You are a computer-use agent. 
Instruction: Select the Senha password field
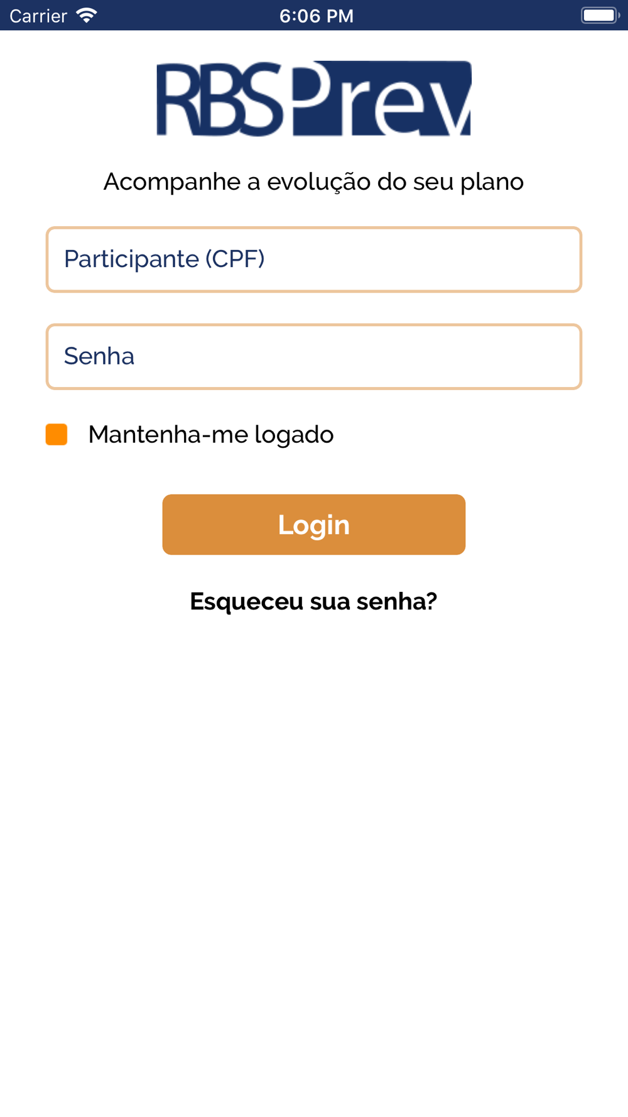coord(314,357)
